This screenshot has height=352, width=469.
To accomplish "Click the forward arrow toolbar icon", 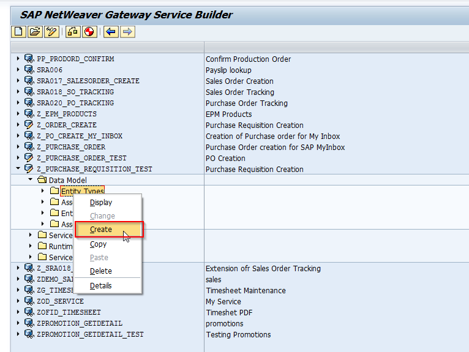I will click(x=127, y=32).
